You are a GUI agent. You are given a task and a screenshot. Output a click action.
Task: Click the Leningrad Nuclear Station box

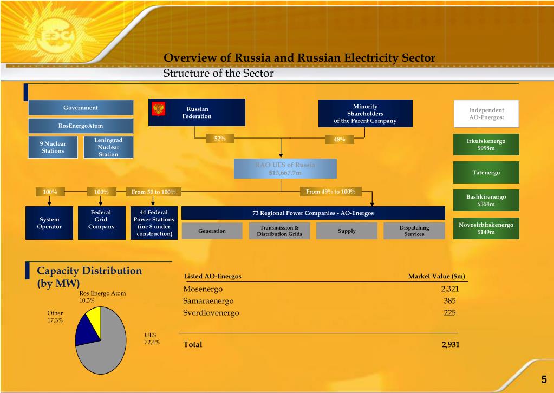pos(108,147)
